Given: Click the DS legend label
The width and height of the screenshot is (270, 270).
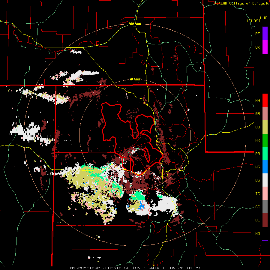Looking at the screenshot, I should pyautogui.click(x=257, y=180).
